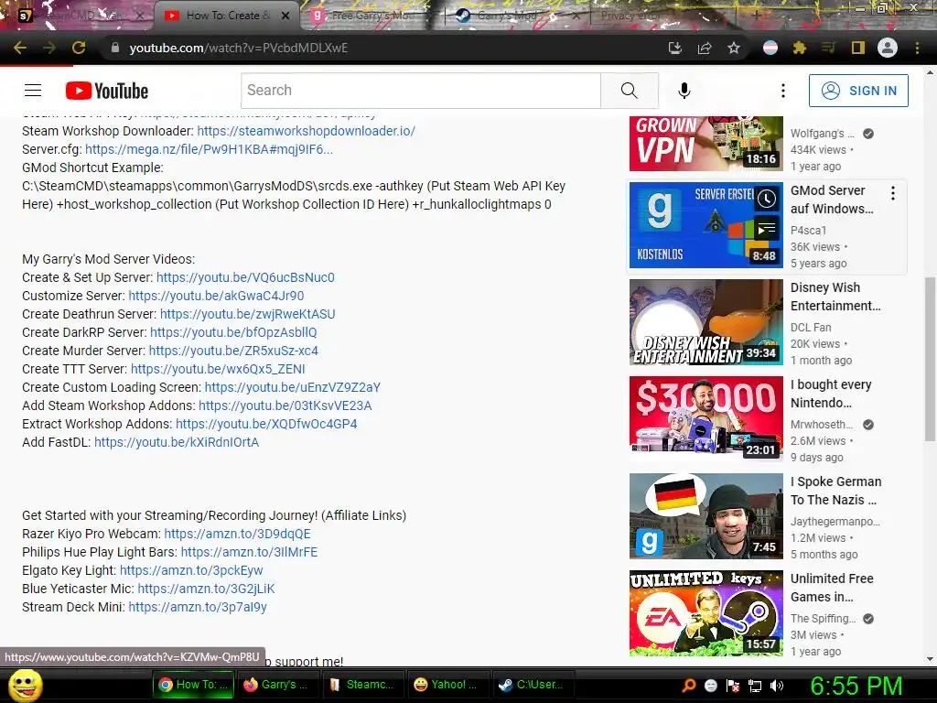937x703 pixels.
Task: Click the YouTube search field
Action: 421,91
